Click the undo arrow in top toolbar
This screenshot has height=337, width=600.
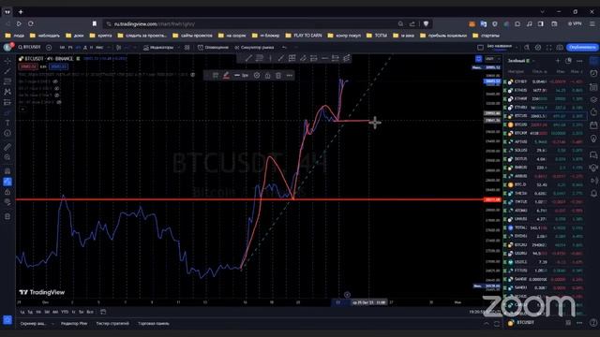[284, 48]
